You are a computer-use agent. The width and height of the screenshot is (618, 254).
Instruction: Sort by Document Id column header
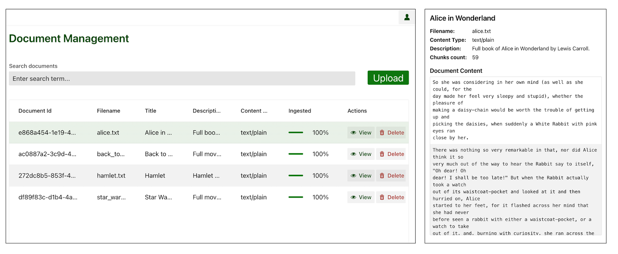[35, 111]
